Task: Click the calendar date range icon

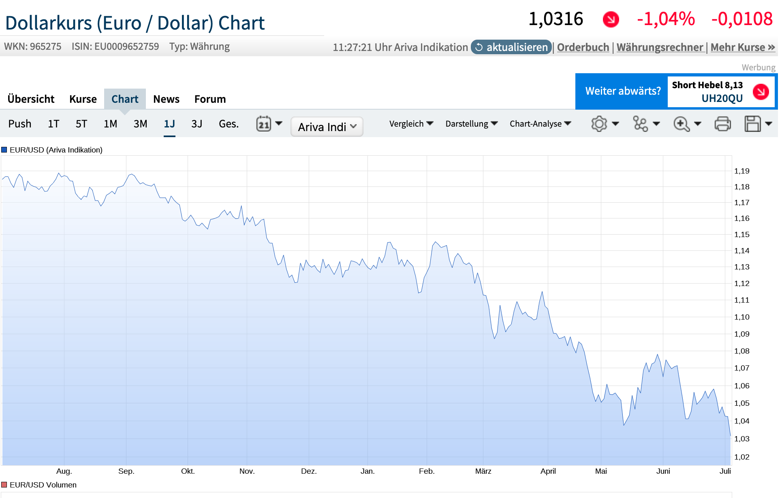Action: (x=263, y=124)
